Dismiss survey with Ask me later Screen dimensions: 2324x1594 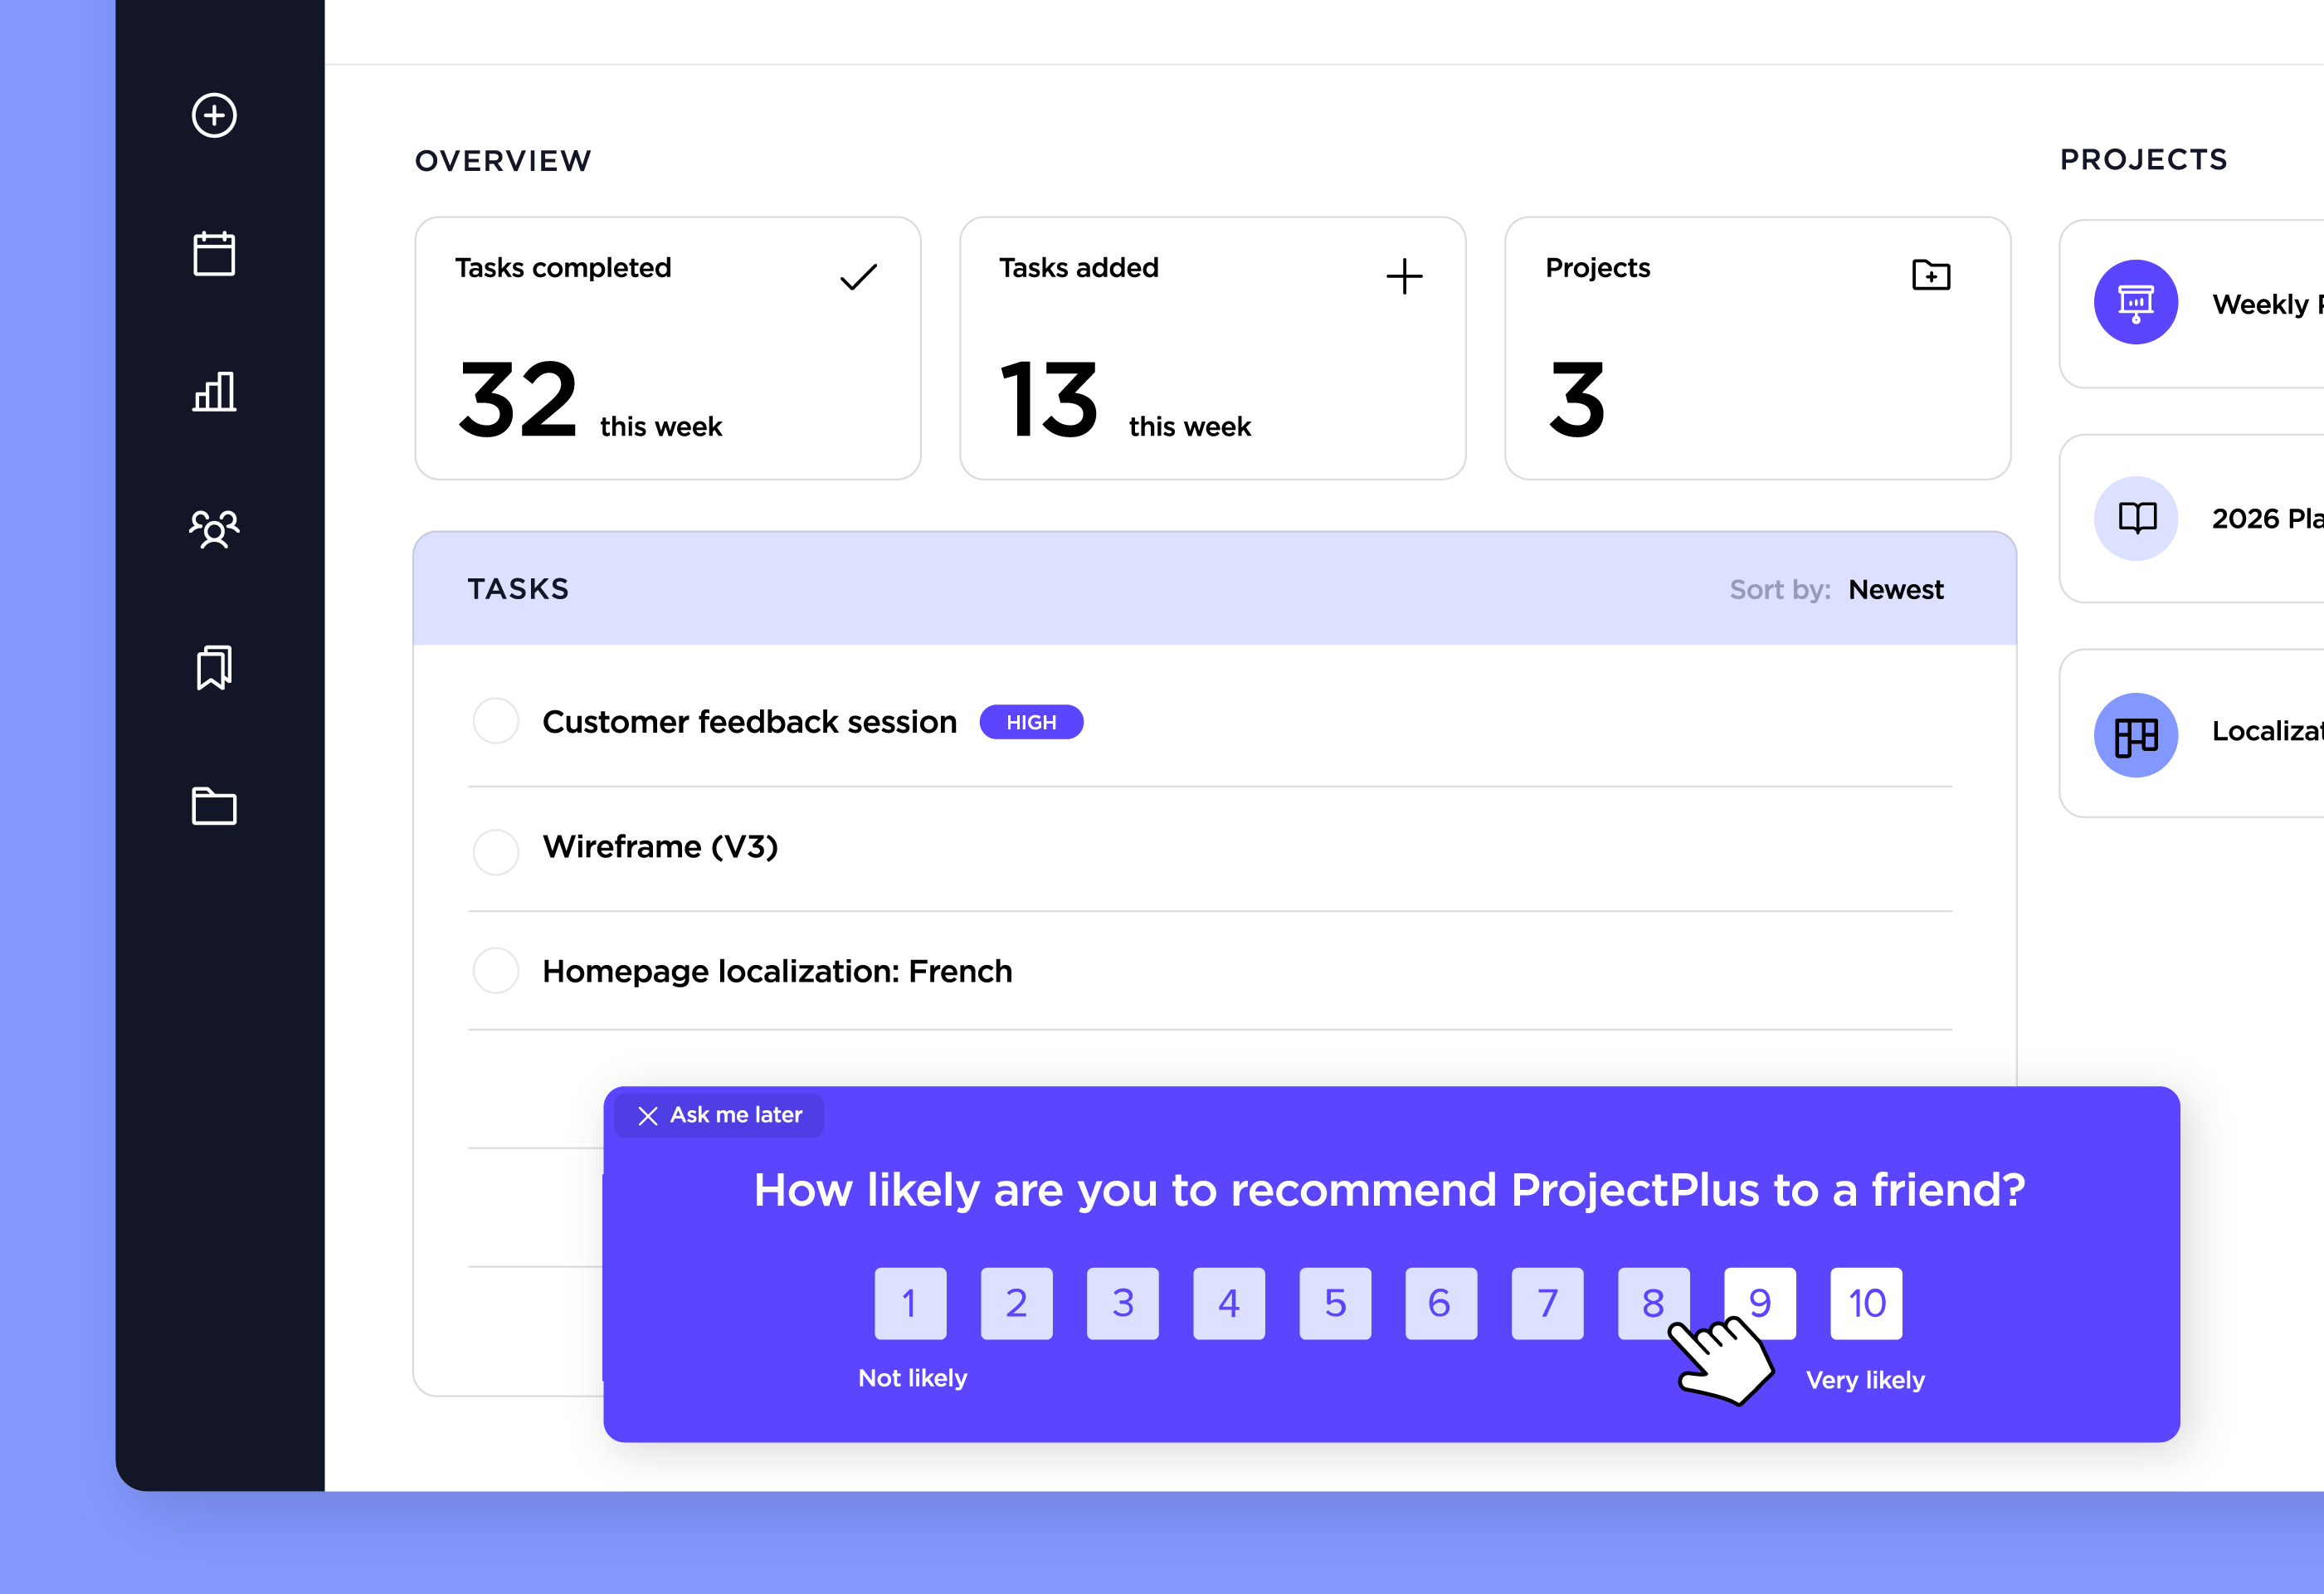point(720,1115)
